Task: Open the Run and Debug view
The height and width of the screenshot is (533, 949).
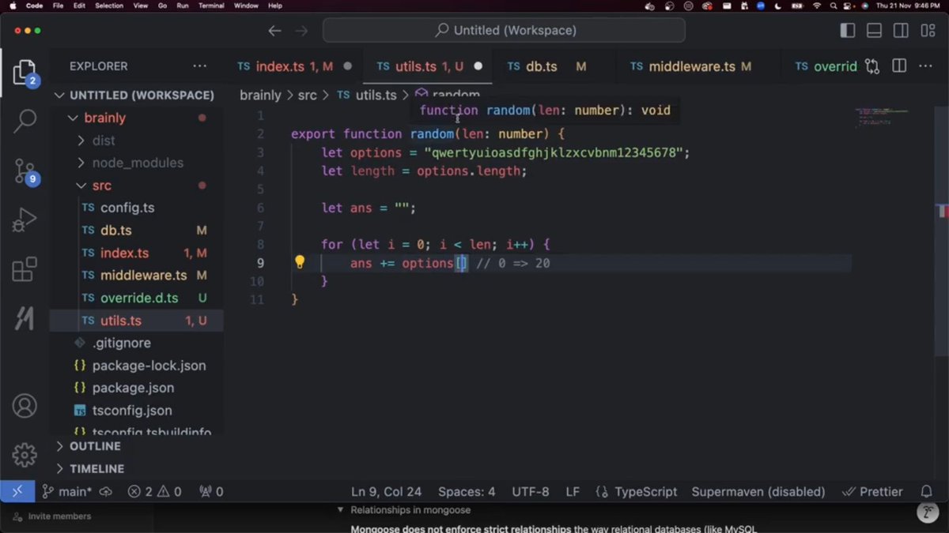Action: coord(25,220)
